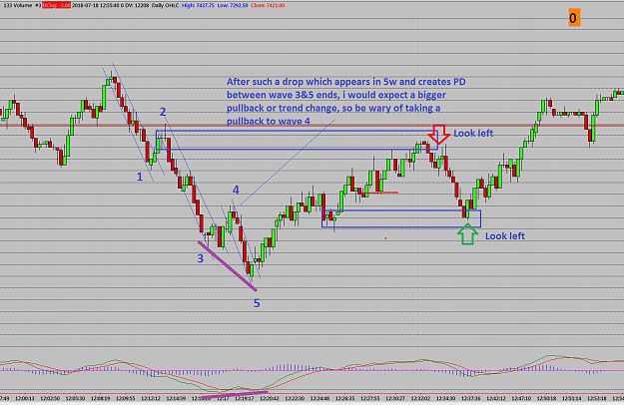The height and width of the screenshot is (405, 624).
Task: Click the 2018-07-18 12:55:40 timestamp in header
Action: (96, 5)
